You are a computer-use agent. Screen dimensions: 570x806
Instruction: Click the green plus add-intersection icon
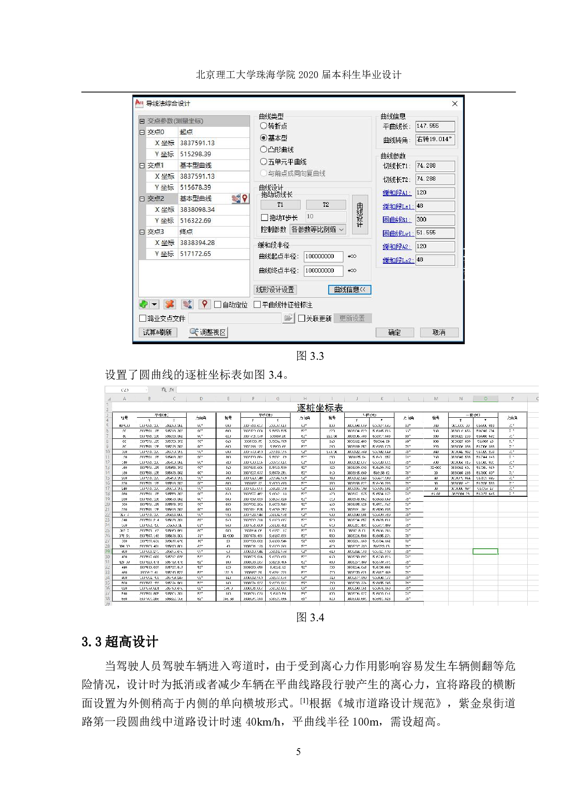[x=144, y=304]
